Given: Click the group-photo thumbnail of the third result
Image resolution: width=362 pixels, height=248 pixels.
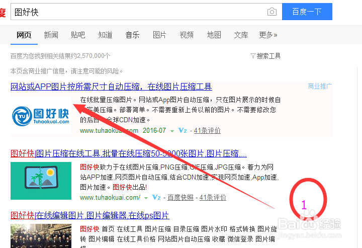Looking at the screenshot, I should point(41,236).
